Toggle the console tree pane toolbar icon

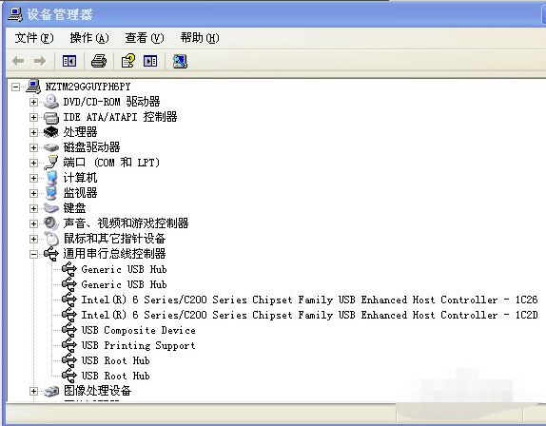click(x=68, y=61)
